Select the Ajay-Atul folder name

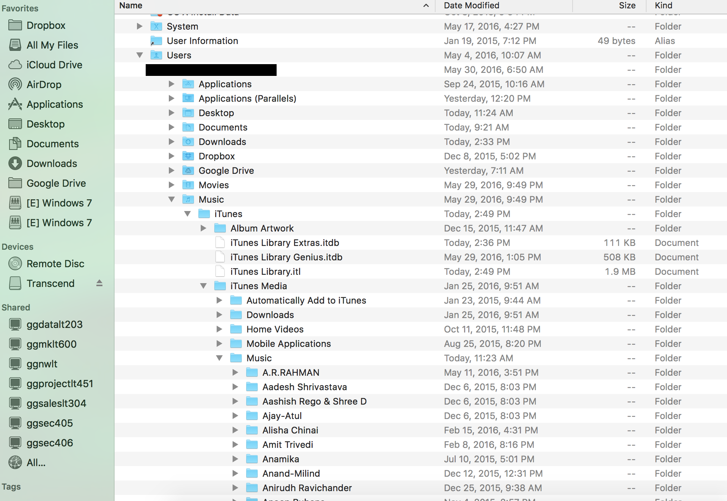282,416
